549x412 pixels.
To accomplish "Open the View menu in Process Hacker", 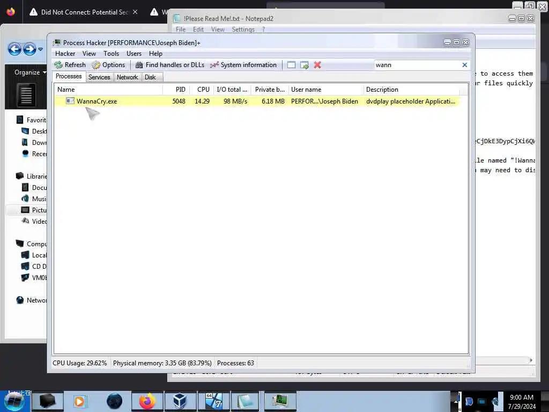I will 90,54.
